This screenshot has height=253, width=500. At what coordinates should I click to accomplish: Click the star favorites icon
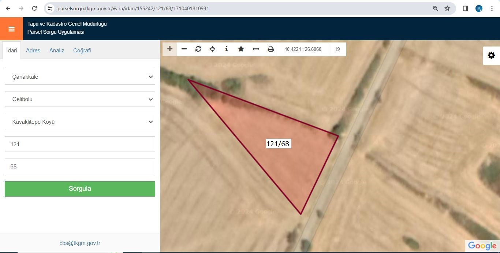(x=241, y=49)
